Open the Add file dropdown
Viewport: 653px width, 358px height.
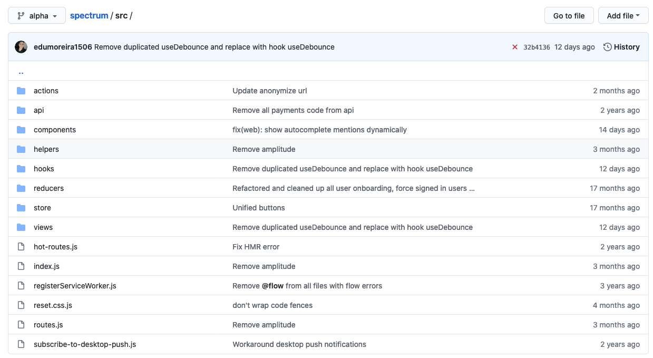click(623, 15)
